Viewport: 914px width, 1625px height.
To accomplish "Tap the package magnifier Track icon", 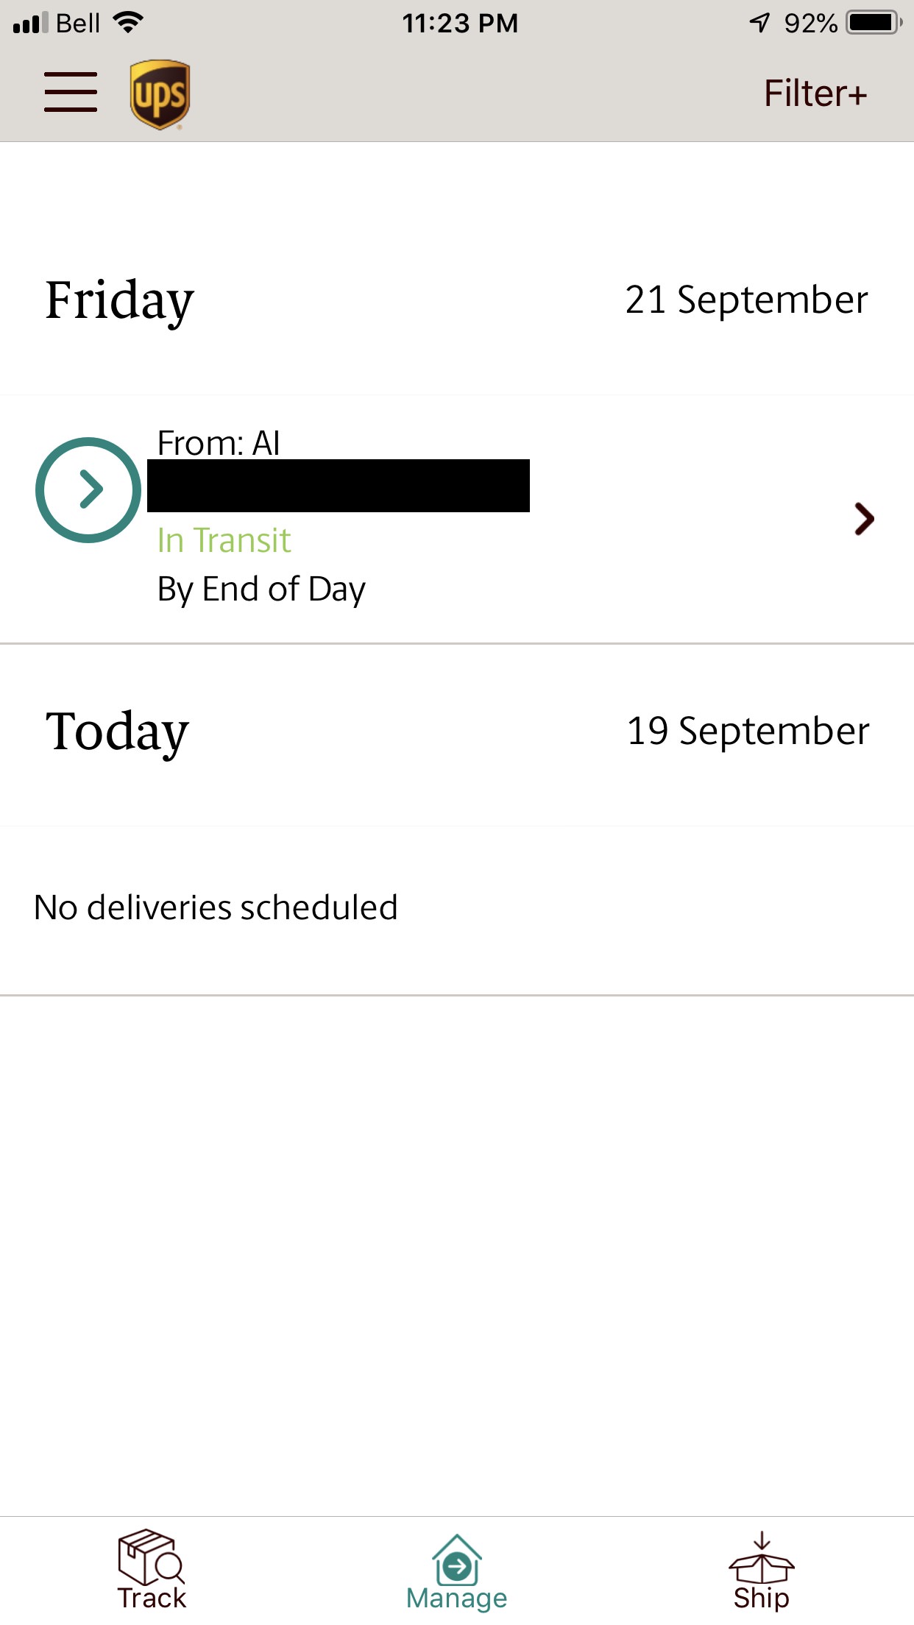I will (151, 1557).
